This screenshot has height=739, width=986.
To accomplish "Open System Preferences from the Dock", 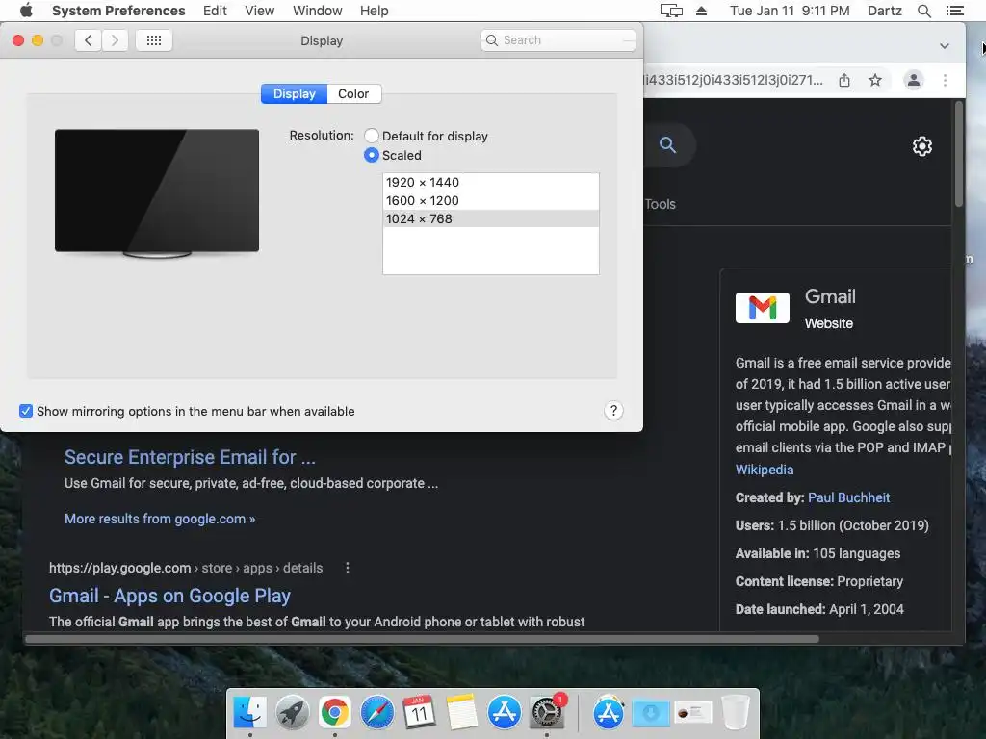I will (547, 712).
